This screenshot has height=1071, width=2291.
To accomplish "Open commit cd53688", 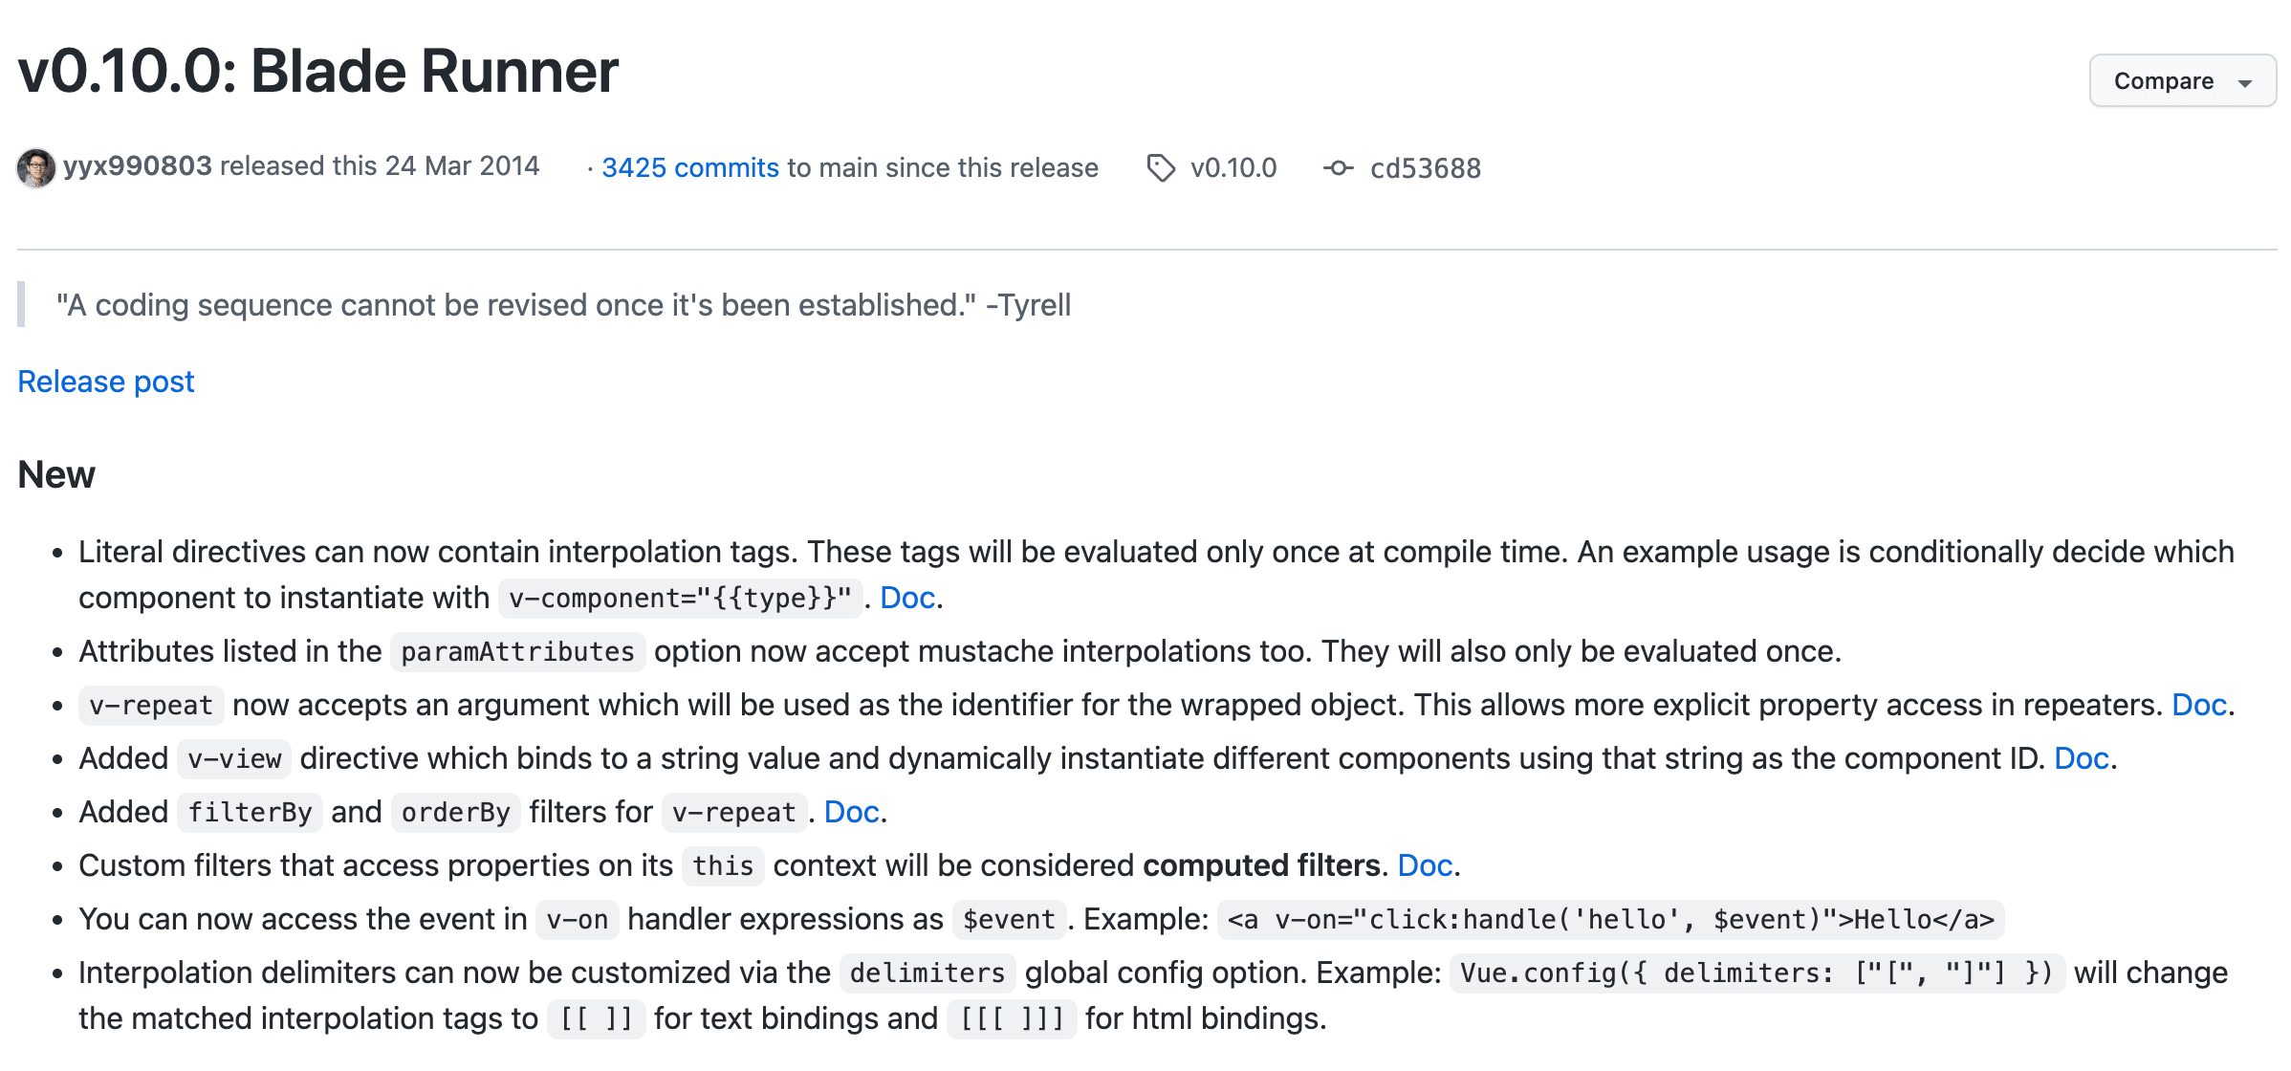I will coord(1425,168).
